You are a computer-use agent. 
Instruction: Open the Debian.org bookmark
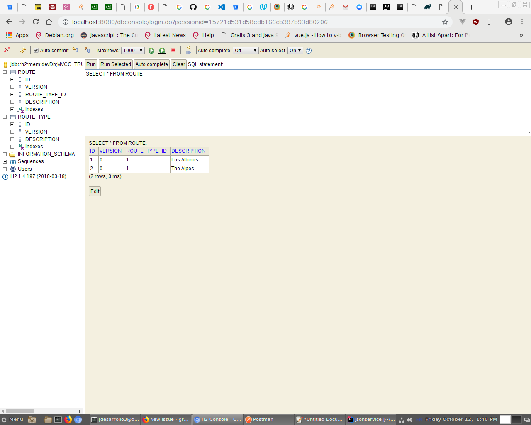(54, 35)
